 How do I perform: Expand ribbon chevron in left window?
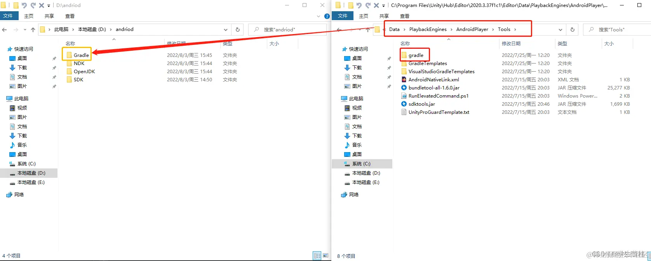click(319, 16)
